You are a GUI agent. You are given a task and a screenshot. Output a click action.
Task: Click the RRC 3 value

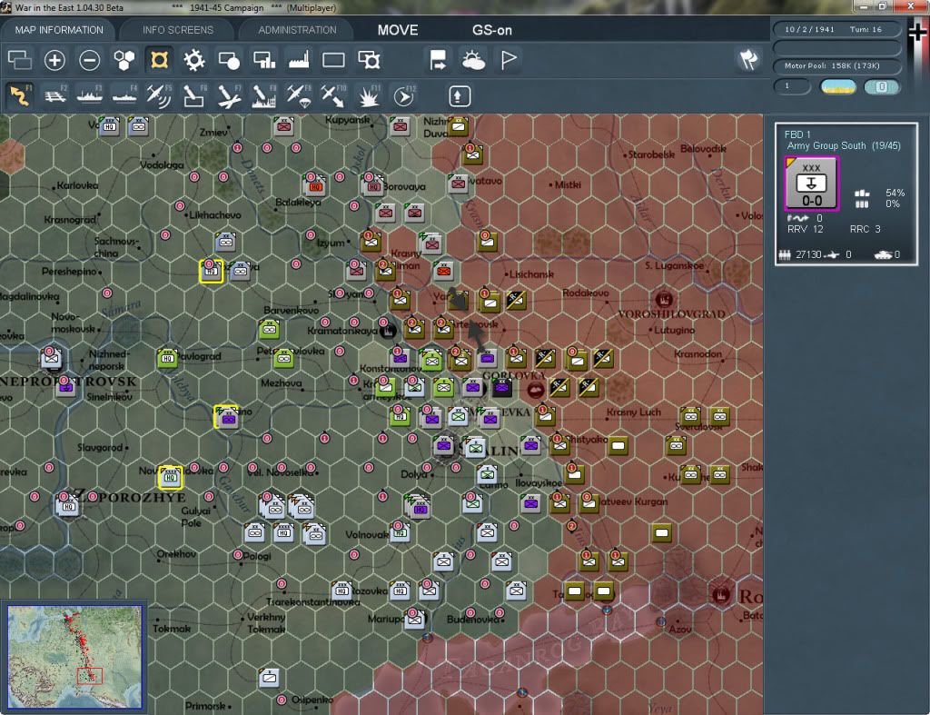(x=866, y=229)
